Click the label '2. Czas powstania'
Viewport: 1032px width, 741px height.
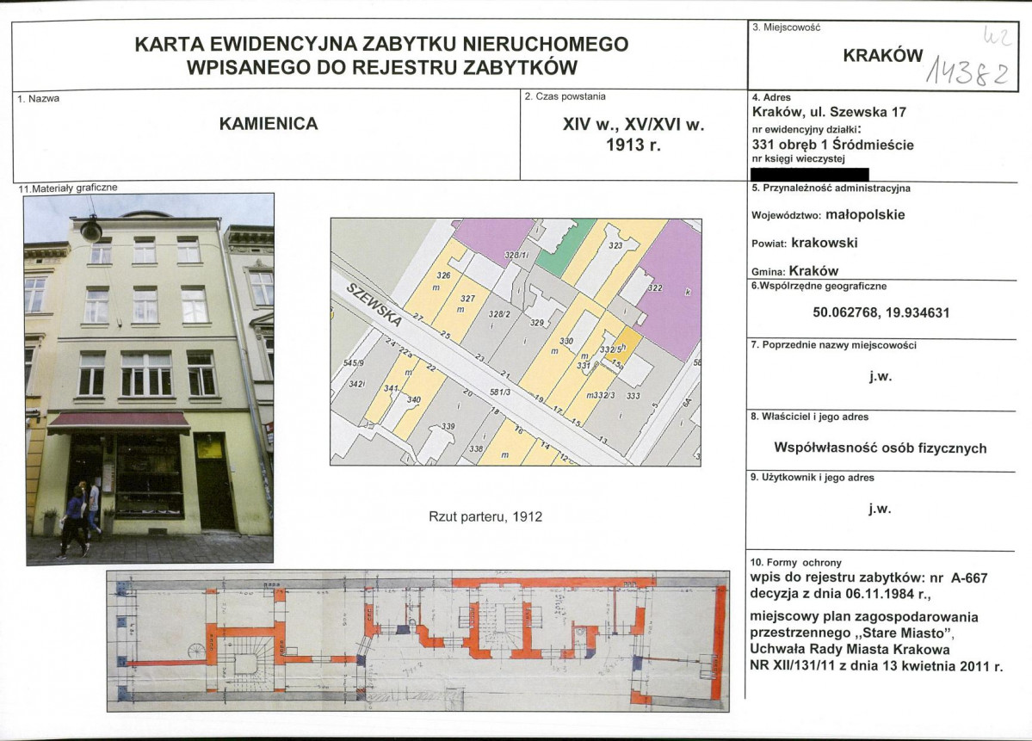click(x=565, y=96)
